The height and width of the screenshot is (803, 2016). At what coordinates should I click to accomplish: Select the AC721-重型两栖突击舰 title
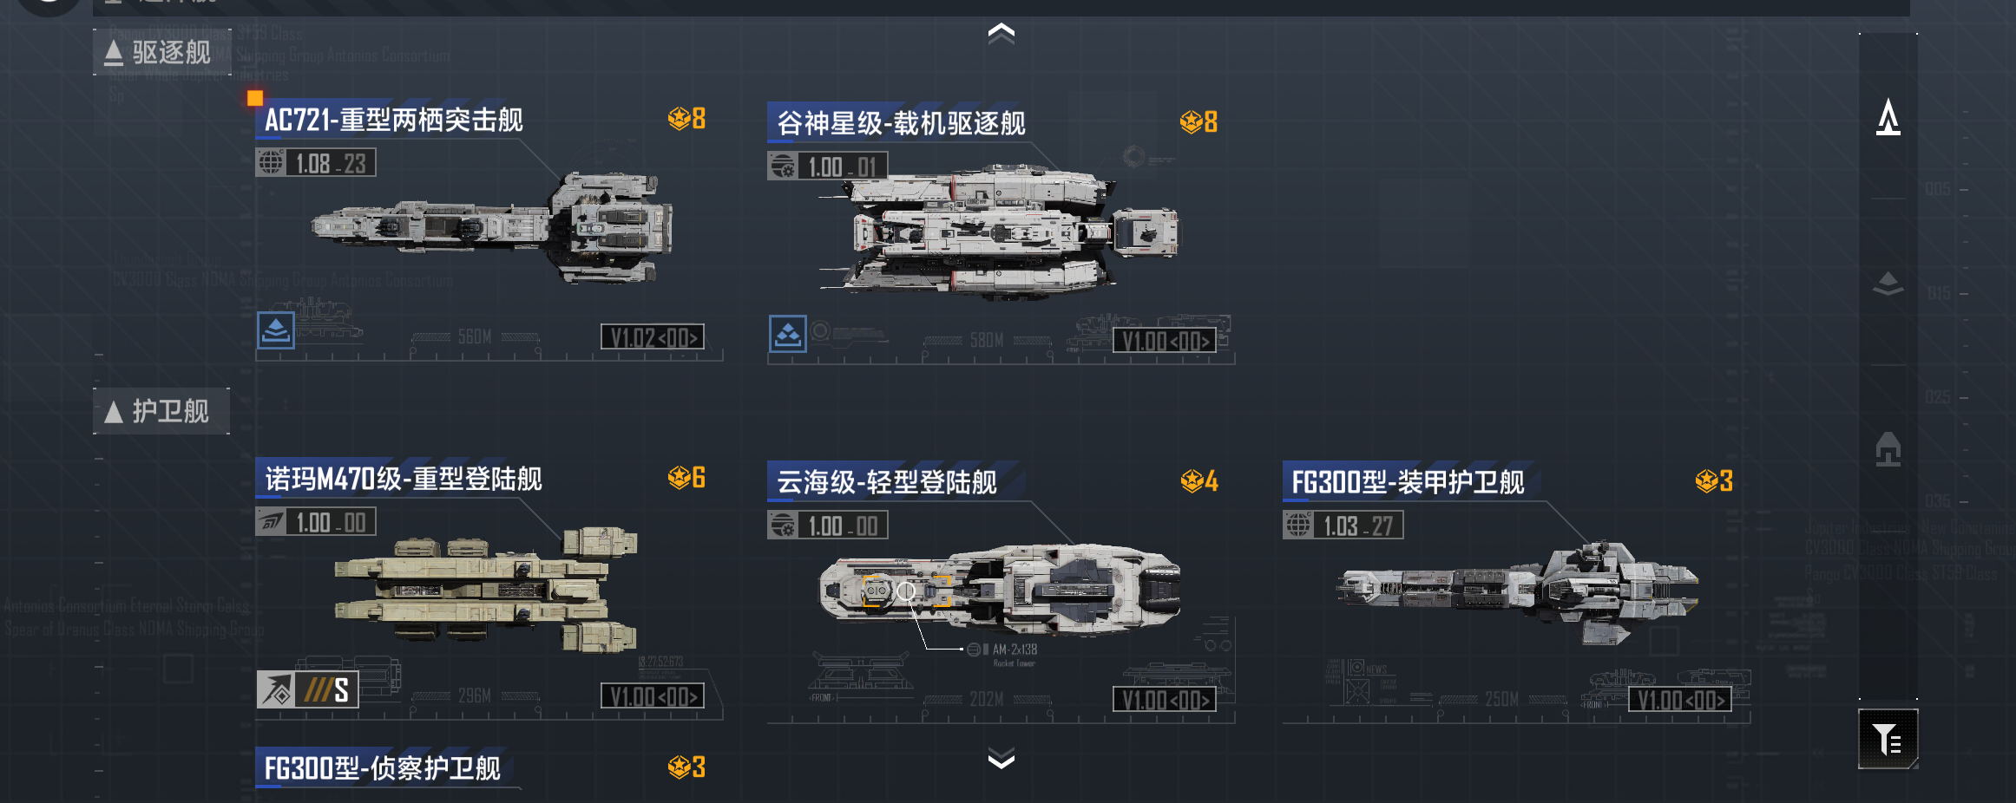393,120
